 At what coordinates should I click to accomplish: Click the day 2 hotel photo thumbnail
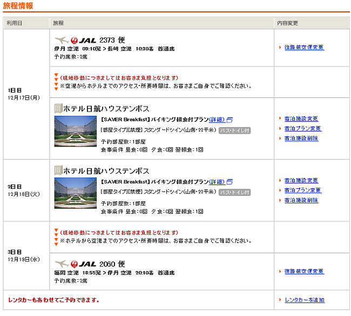click(76, 193)
